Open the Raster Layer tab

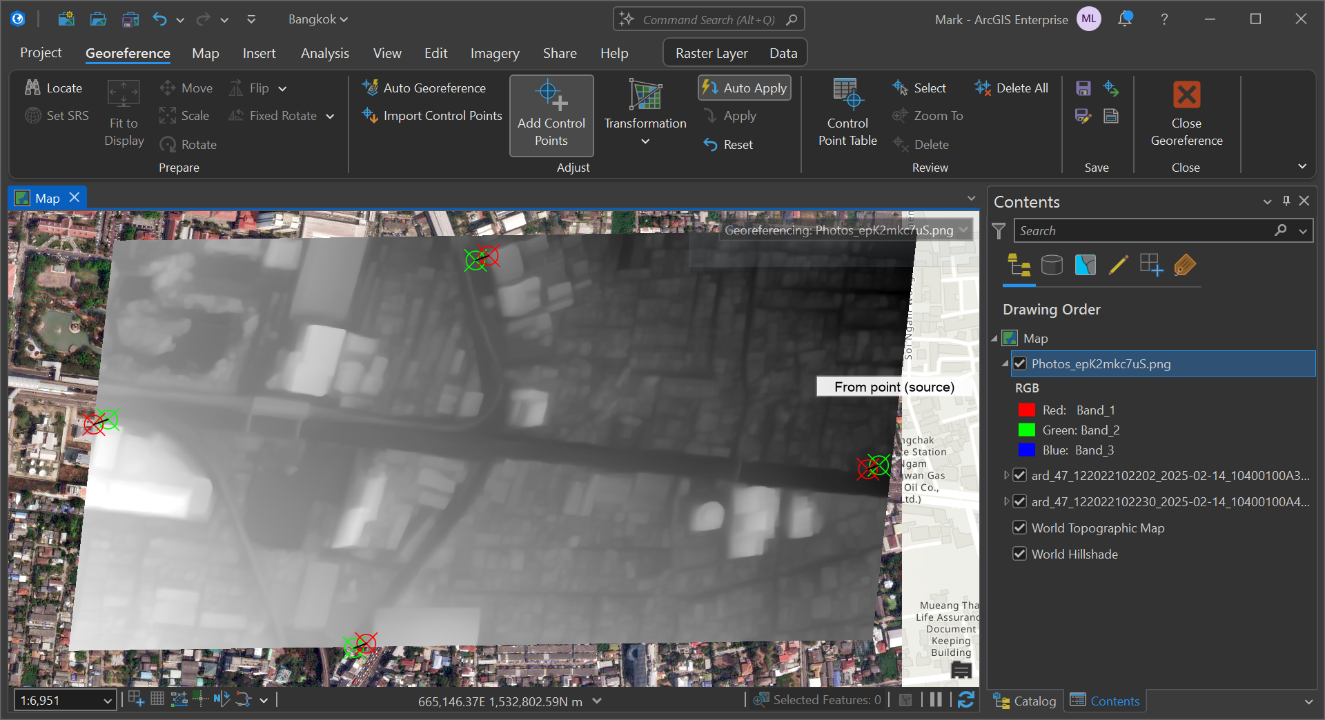[x=711, y=53]
